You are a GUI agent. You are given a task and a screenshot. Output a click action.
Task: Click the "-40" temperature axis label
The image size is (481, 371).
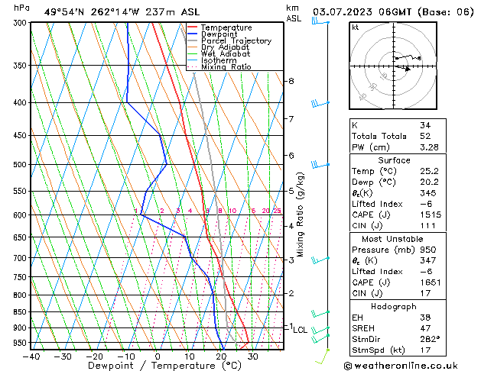[x=31, y=356]
